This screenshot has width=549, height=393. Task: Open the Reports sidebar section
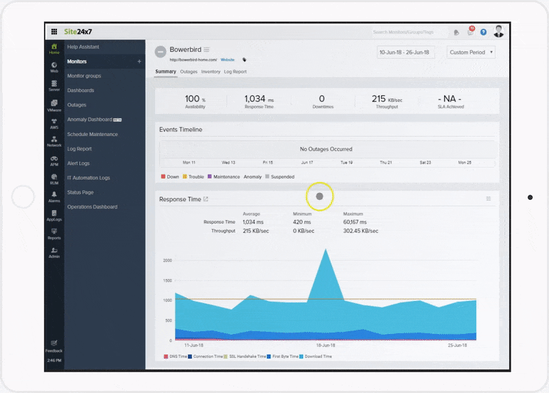[x=54, y=234]
